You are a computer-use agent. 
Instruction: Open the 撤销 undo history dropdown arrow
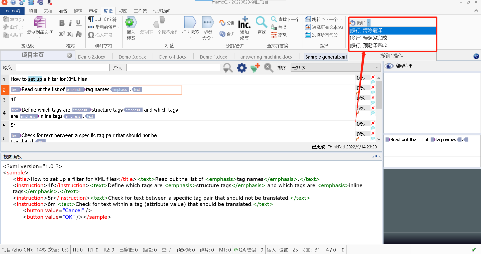click(369, 23)
